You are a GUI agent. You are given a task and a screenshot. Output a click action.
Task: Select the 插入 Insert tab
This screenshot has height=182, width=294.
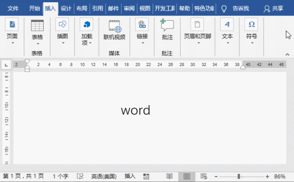[51, 9]
